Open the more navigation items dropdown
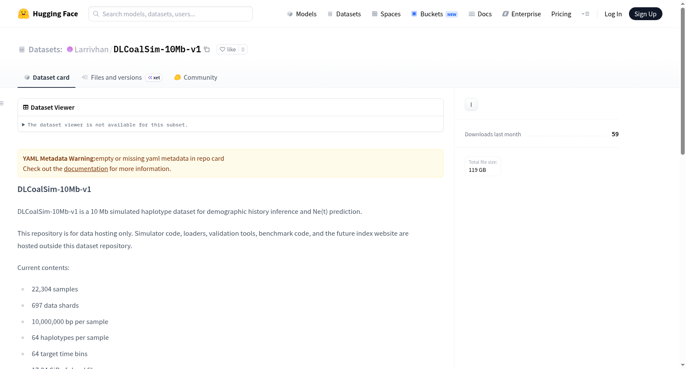686x369 pixels. click(x=585, y=14)
